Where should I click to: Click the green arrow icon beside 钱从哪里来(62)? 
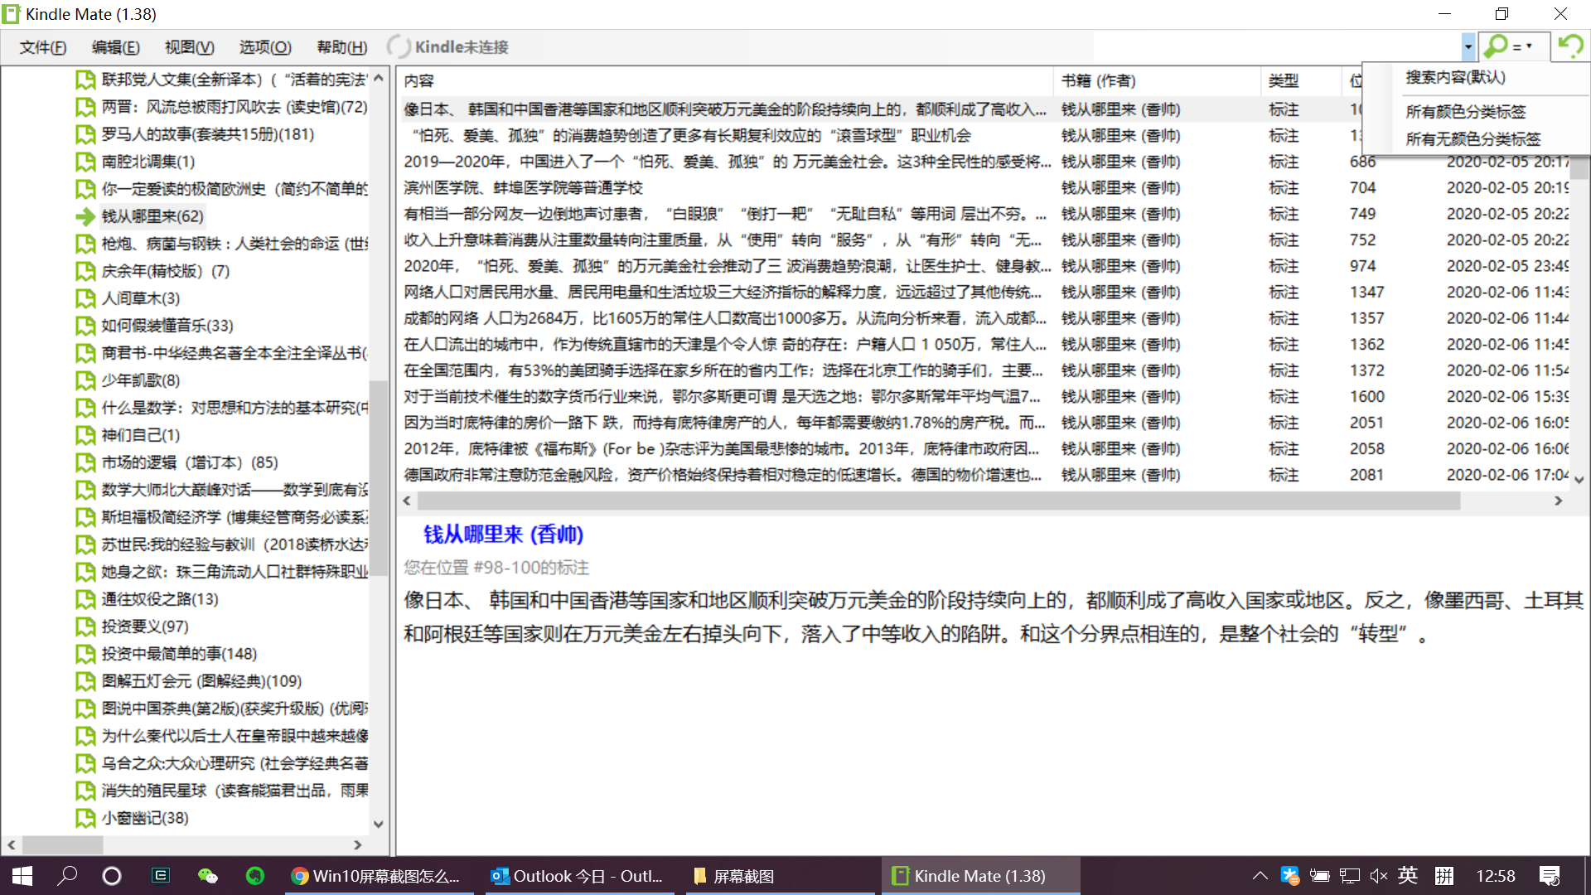coord(85,217)
